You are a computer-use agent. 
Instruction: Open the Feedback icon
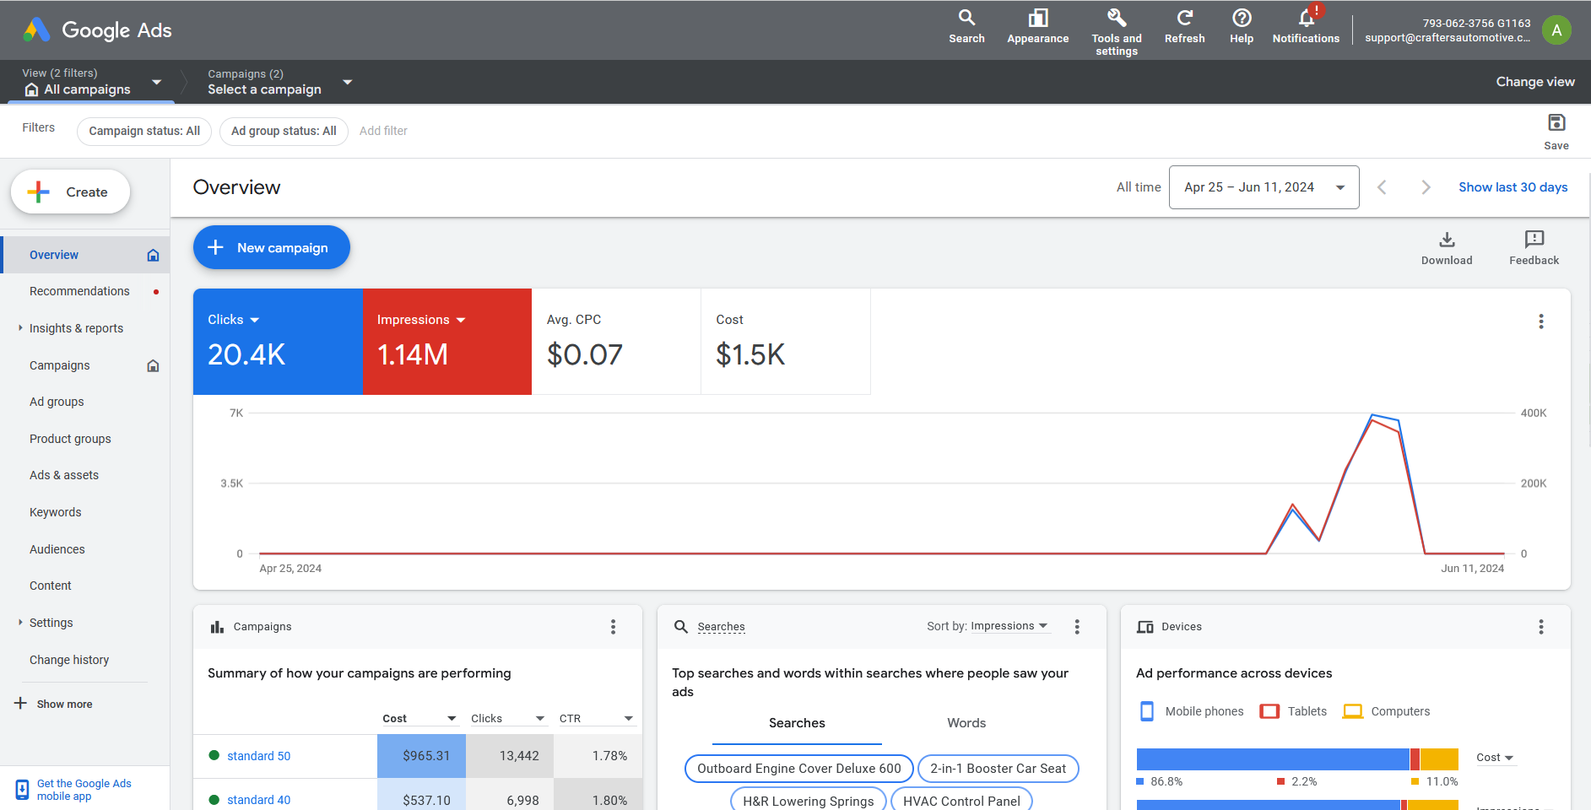click(1534, 248)
